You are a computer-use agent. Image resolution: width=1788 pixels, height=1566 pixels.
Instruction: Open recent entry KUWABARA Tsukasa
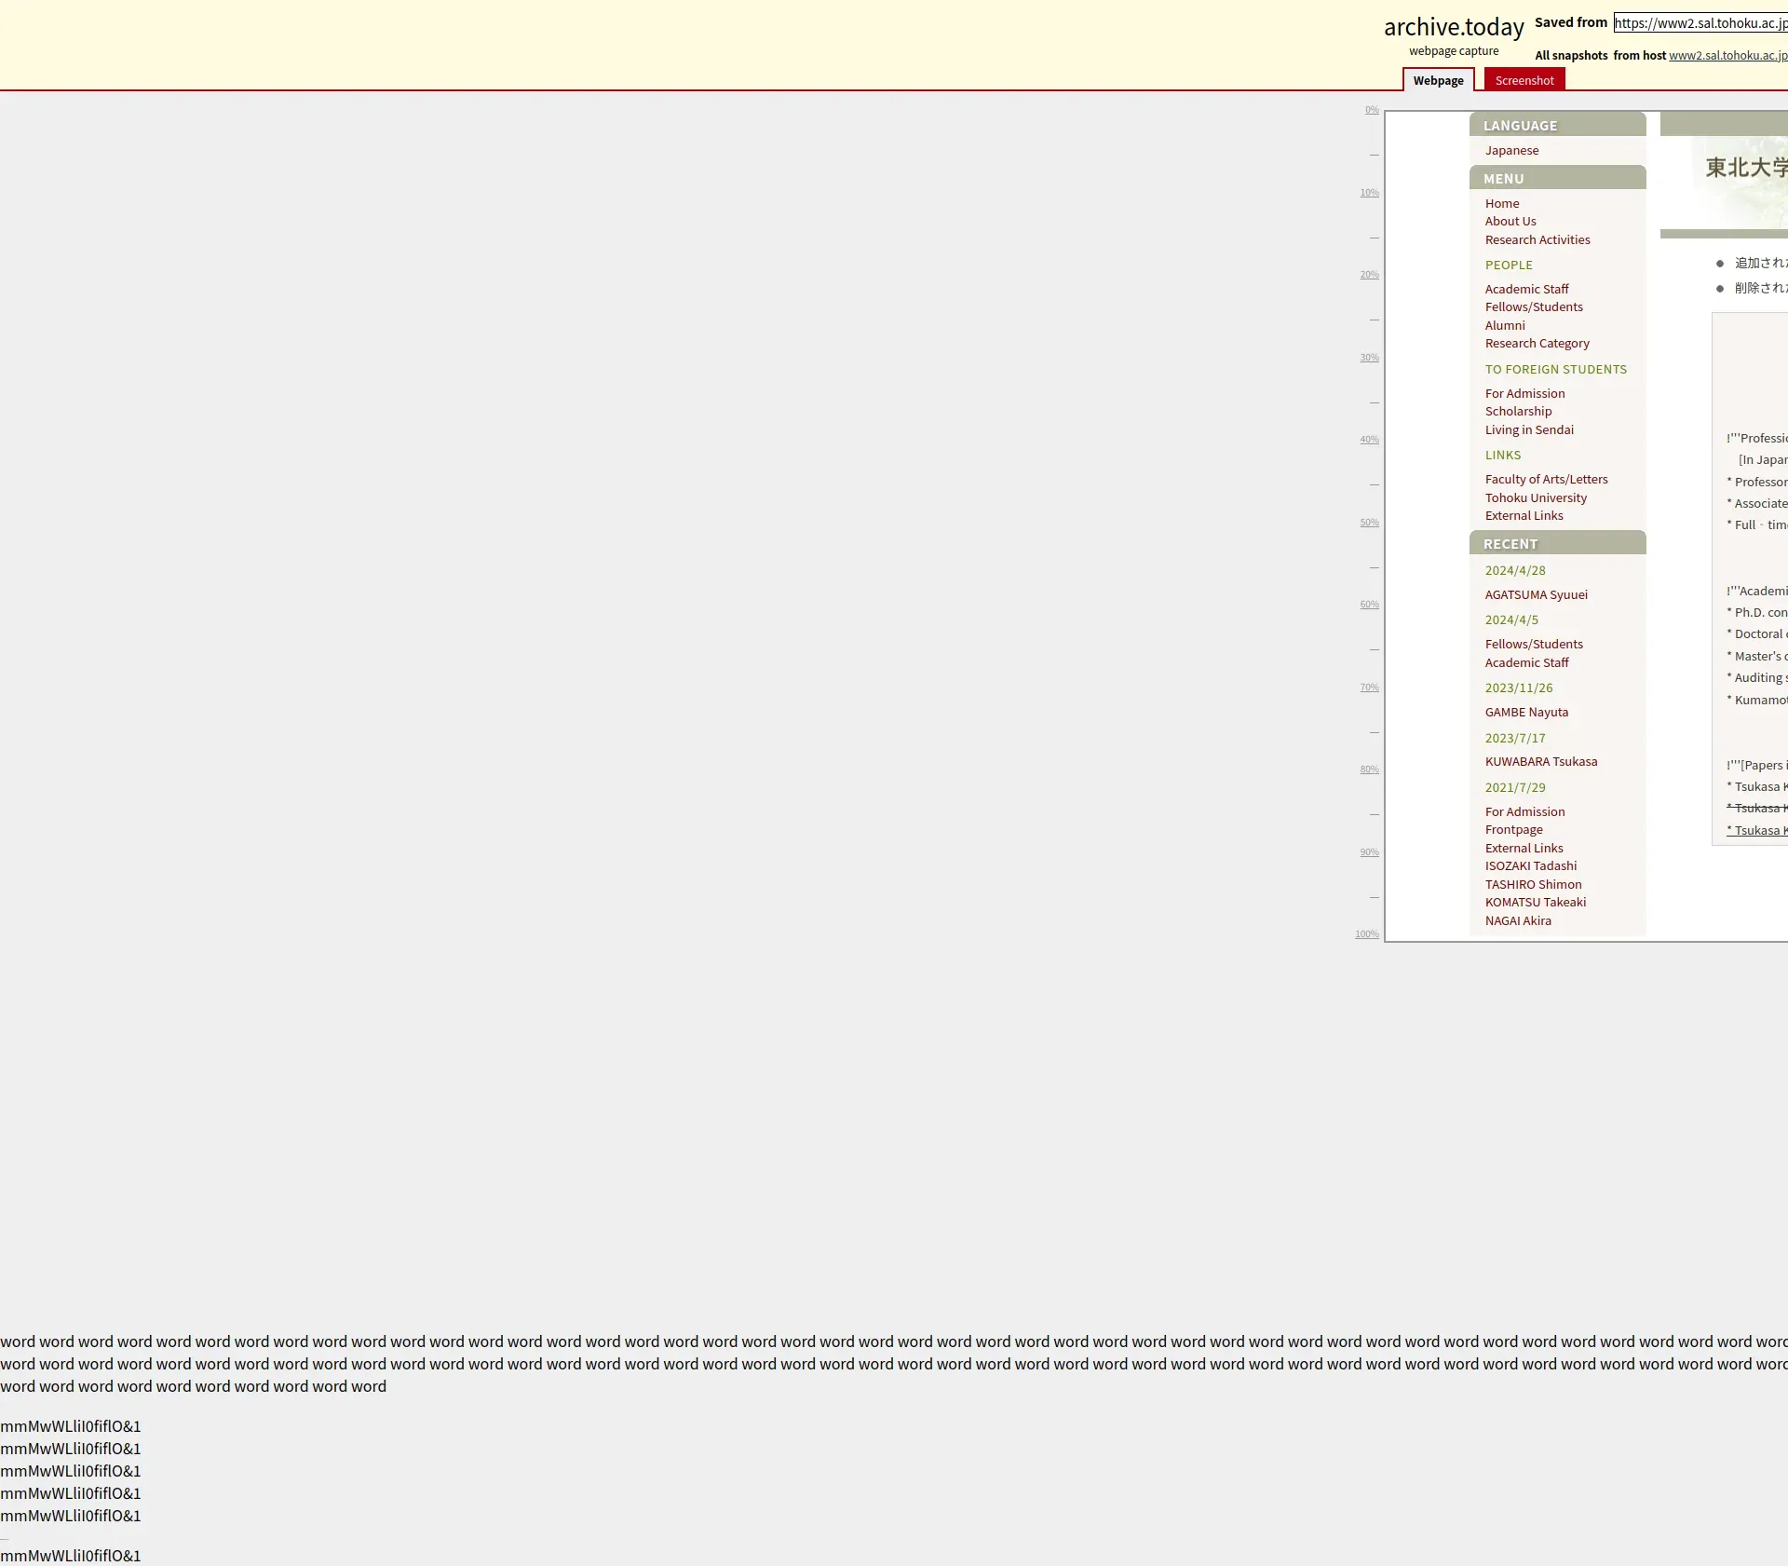pyautogui.click(x=1540, y=761)
